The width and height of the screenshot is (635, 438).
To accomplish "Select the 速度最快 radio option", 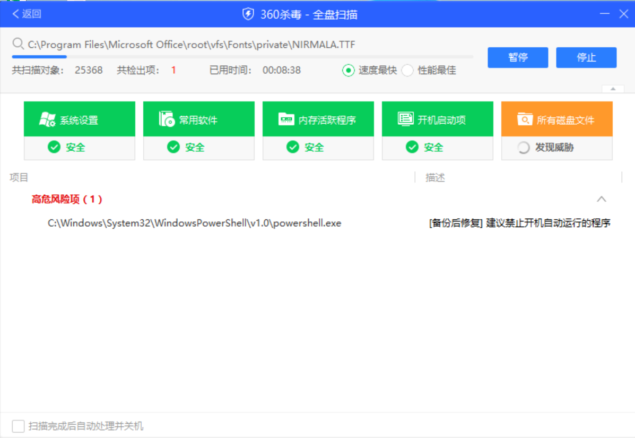I will click(x=349, y=70).
